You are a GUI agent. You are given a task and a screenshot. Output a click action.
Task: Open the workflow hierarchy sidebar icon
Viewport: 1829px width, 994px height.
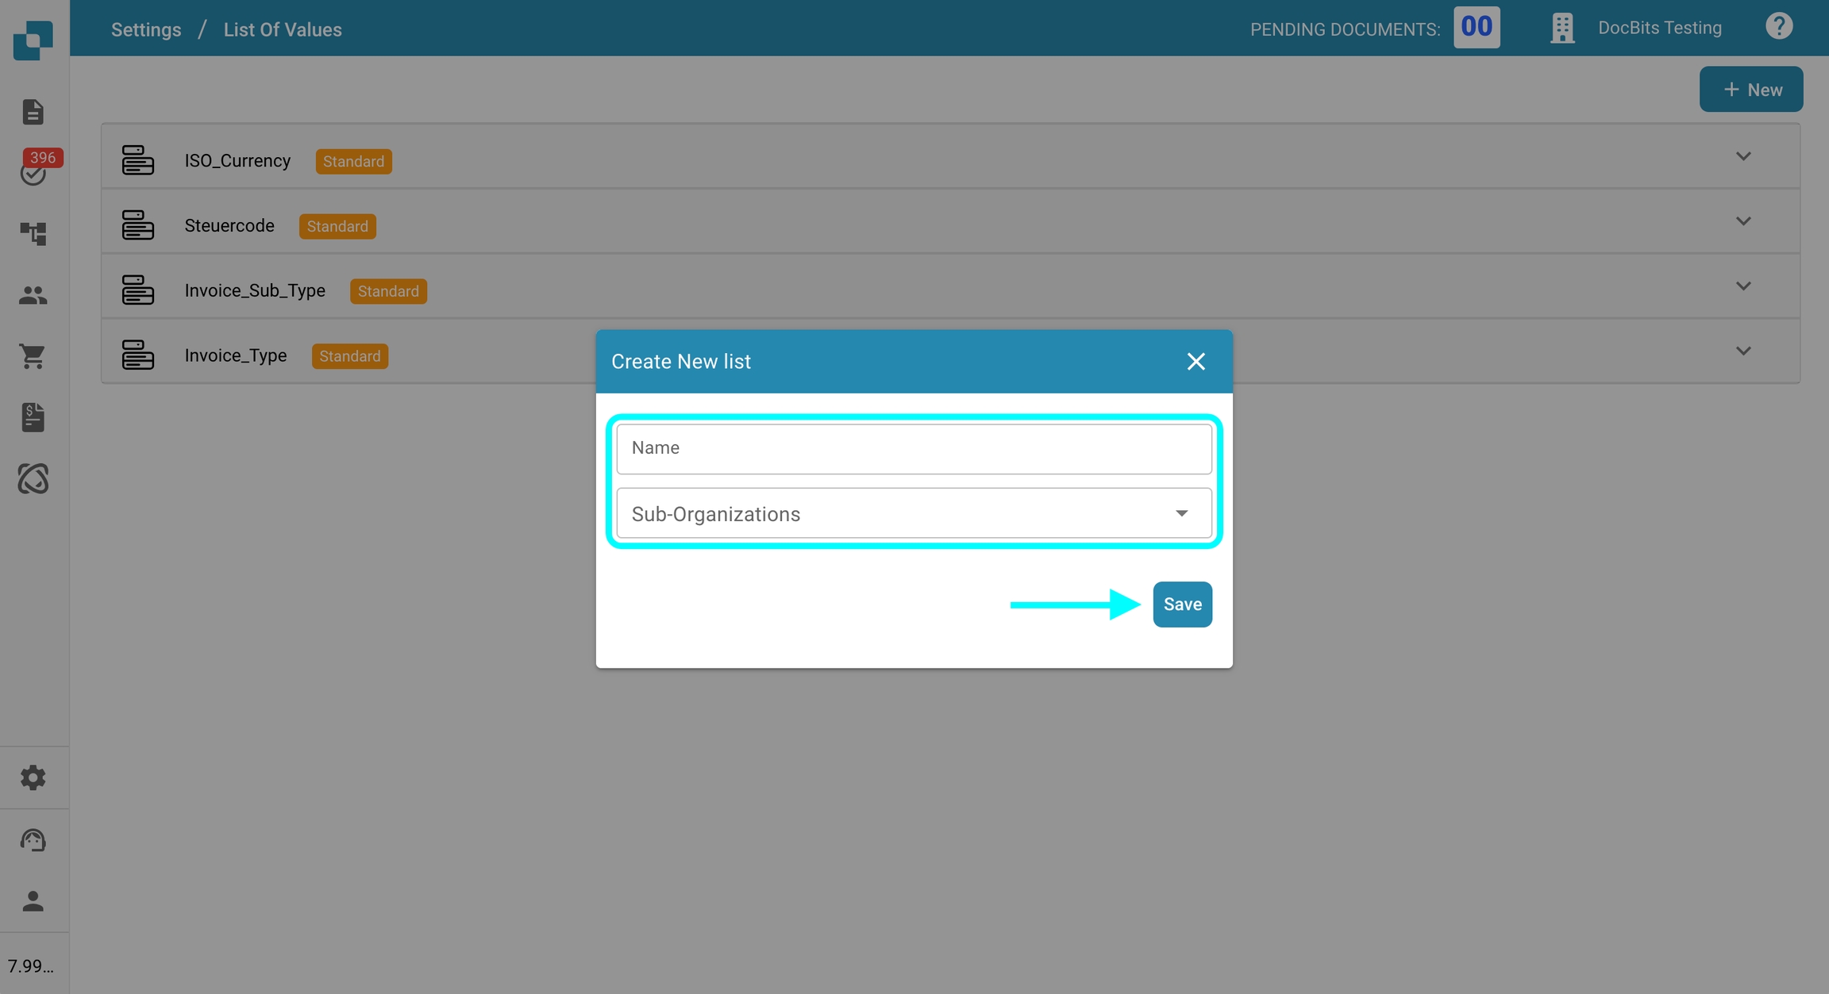tap(33, 233)
